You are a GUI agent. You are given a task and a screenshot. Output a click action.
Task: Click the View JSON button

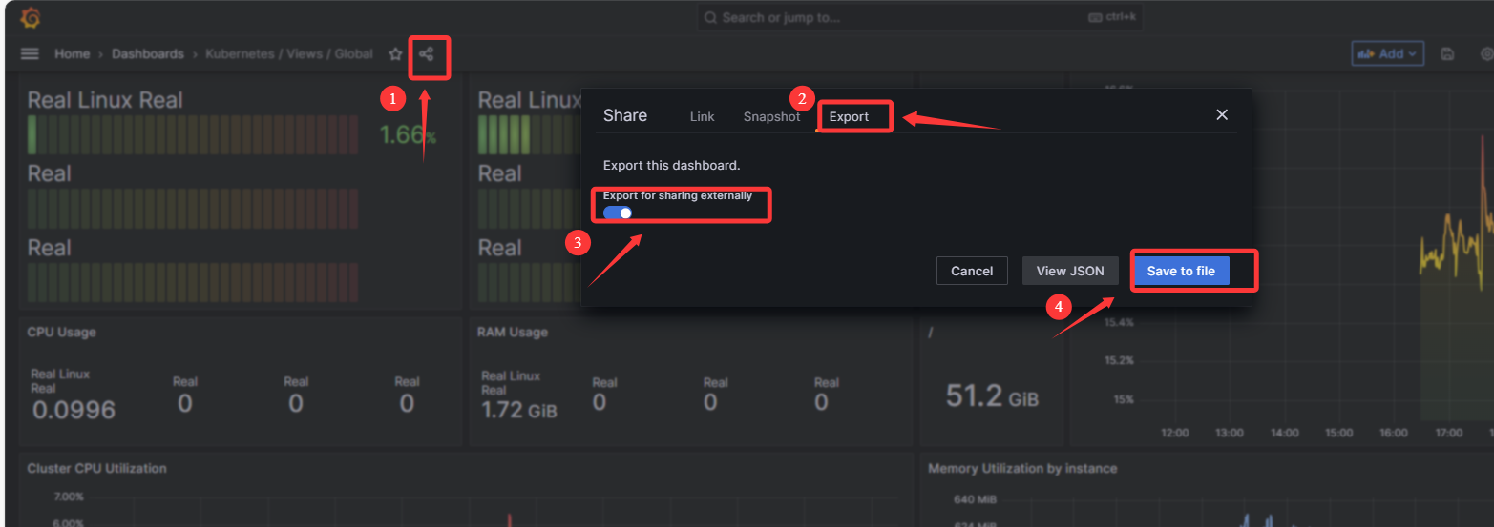[1069, 272]
